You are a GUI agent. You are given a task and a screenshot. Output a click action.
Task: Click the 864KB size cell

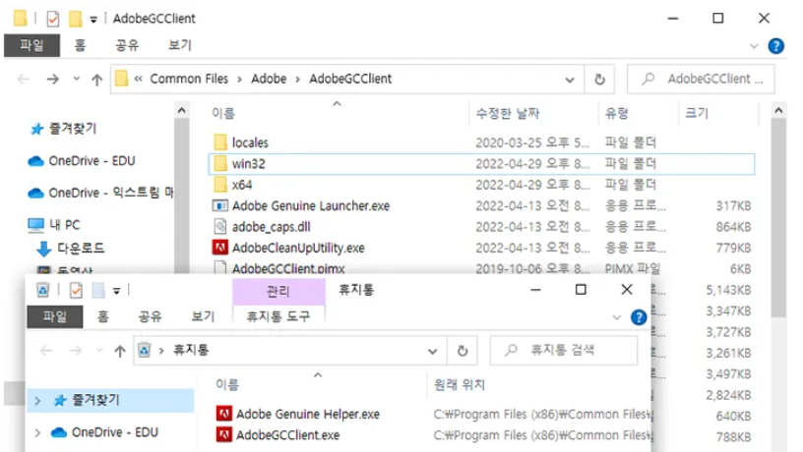[x=733, y=227]
